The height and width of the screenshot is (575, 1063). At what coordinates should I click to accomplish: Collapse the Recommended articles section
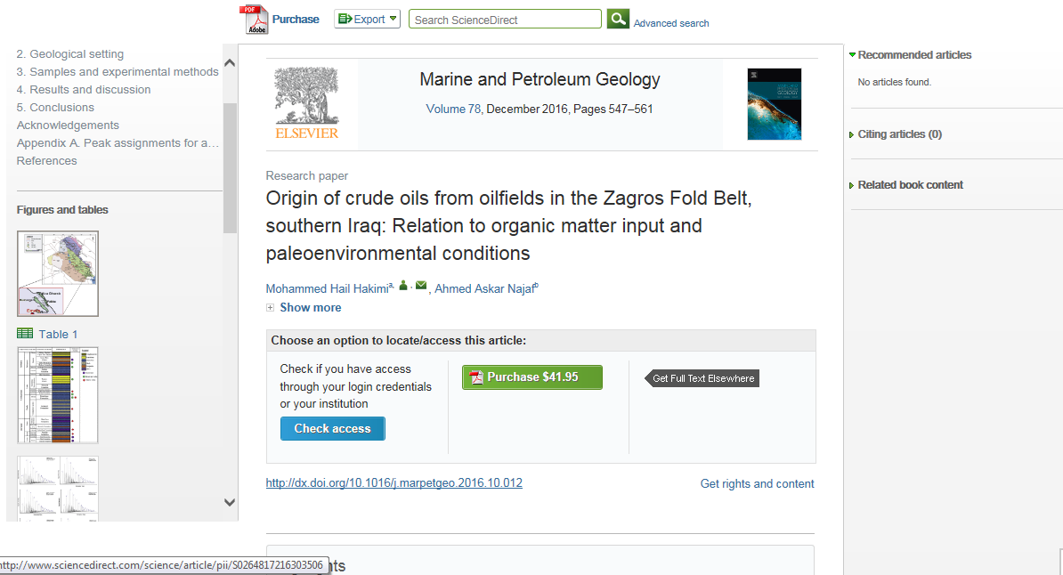[914, 55]
